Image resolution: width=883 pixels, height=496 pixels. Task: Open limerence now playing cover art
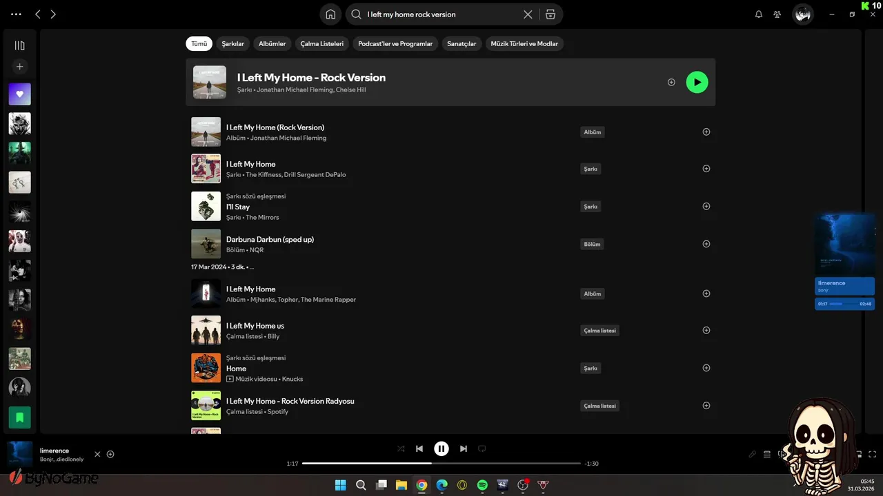click(19, 454)
